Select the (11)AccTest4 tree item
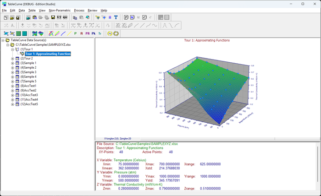 coord(29,100)
